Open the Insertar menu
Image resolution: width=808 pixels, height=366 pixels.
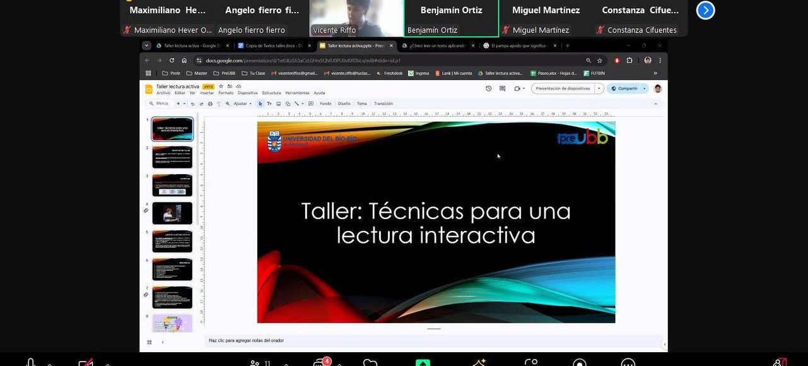(x=207, y=93)
